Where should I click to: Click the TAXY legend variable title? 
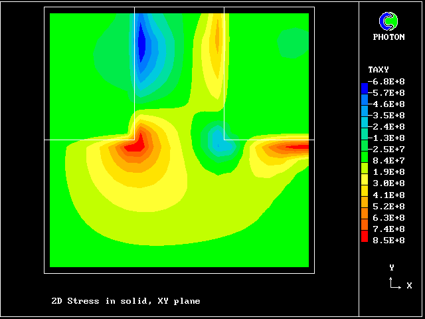[x=378, y=70]
